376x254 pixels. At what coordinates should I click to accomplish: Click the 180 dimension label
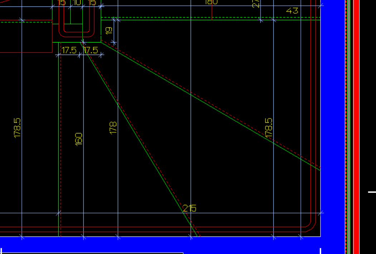(211, 2)
